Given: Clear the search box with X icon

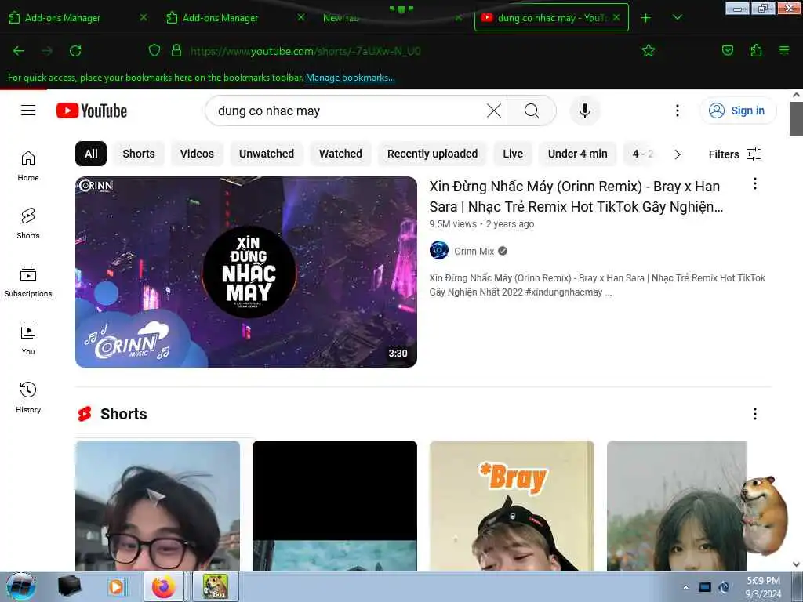Looking at the screenshot, I should coord(494,111).
